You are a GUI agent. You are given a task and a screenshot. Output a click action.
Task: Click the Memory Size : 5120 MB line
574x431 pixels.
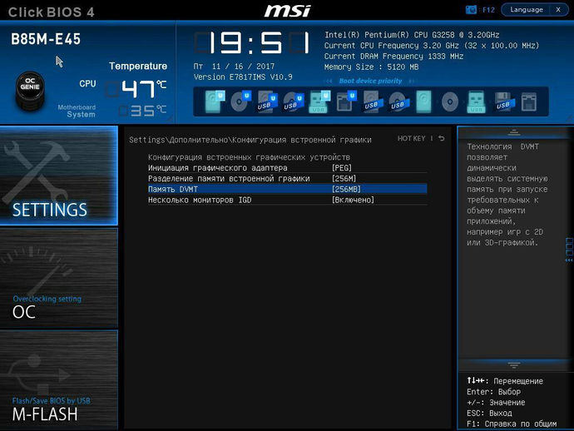(371, 67)
